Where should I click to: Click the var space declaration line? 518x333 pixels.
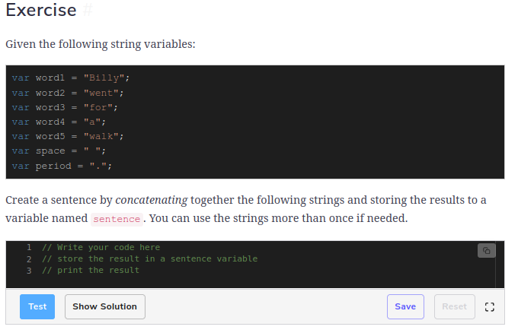click(x=59, y=151)
